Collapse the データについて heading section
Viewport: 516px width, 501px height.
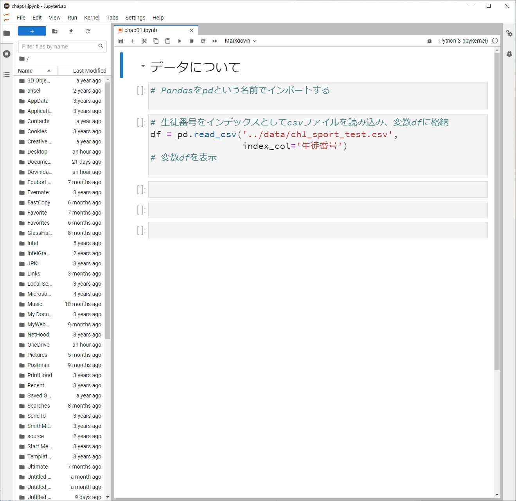point(143,66)
